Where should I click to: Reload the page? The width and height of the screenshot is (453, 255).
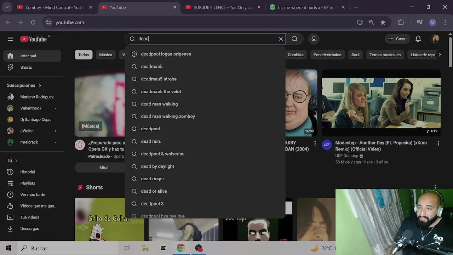(33, 22)
